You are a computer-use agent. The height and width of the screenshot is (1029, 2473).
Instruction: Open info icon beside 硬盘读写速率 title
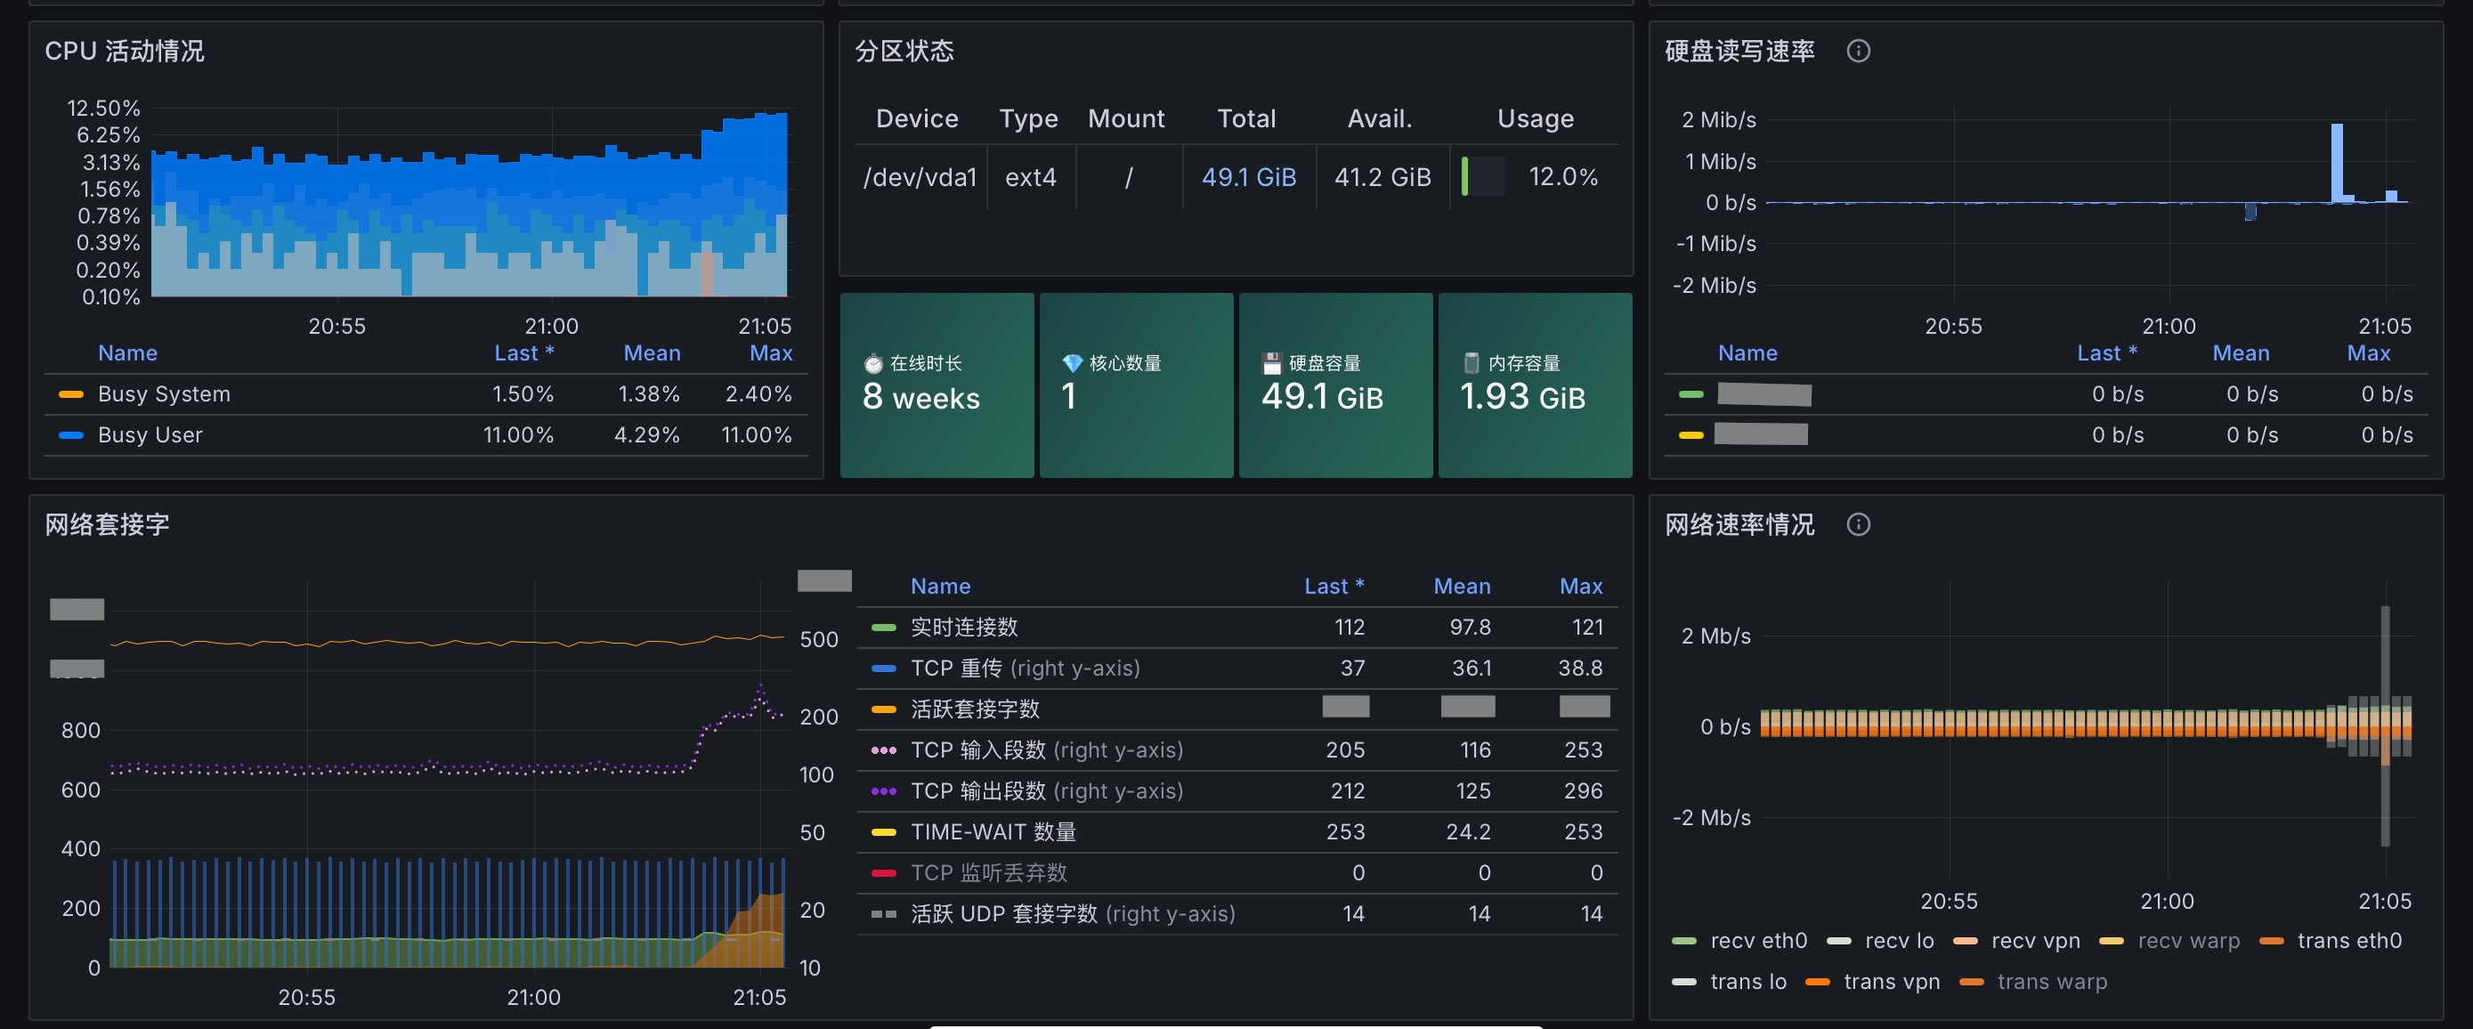pyautogui.click(x=1858, y=51)
